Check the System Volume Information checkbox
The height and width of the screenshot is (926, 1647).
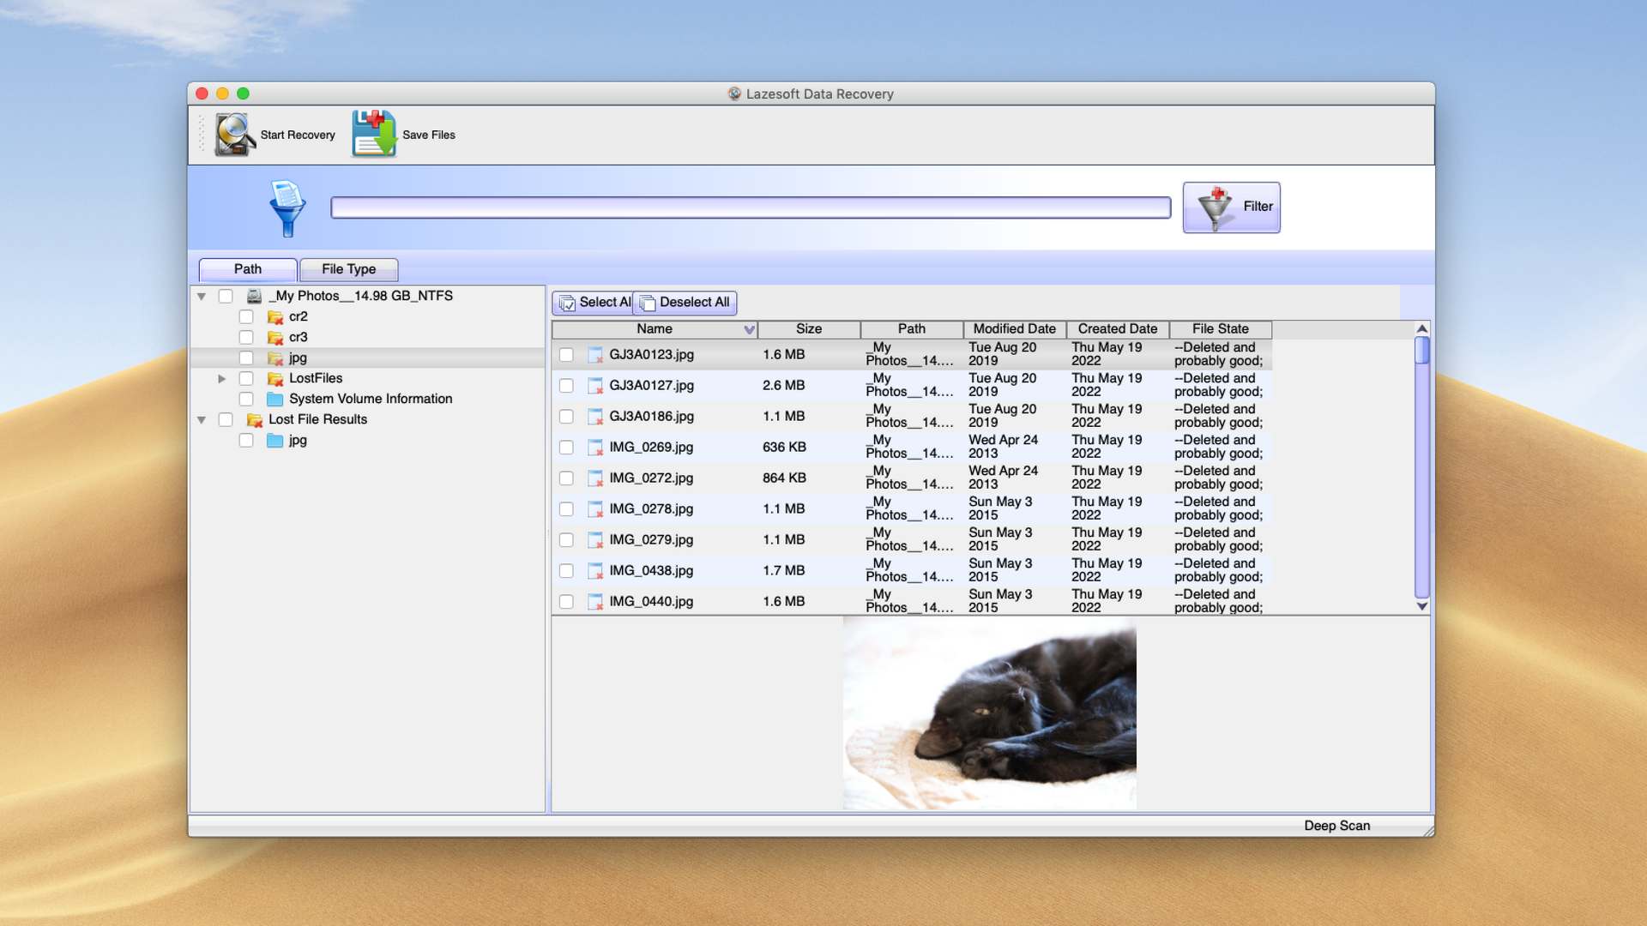click(x=246, y=399)
